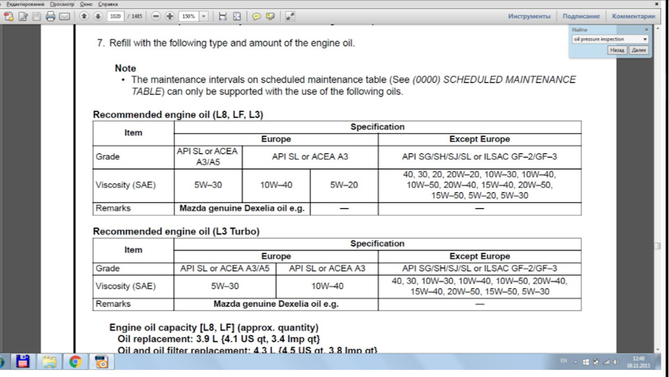
Task: Click the edit document toolbar icon
Action: coord(23,17)
